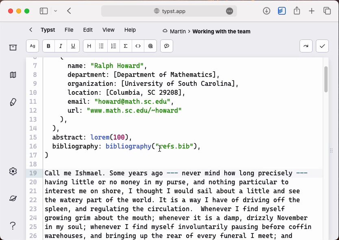Click the [Columbia, SC 29208] location text

pos(143,92)
